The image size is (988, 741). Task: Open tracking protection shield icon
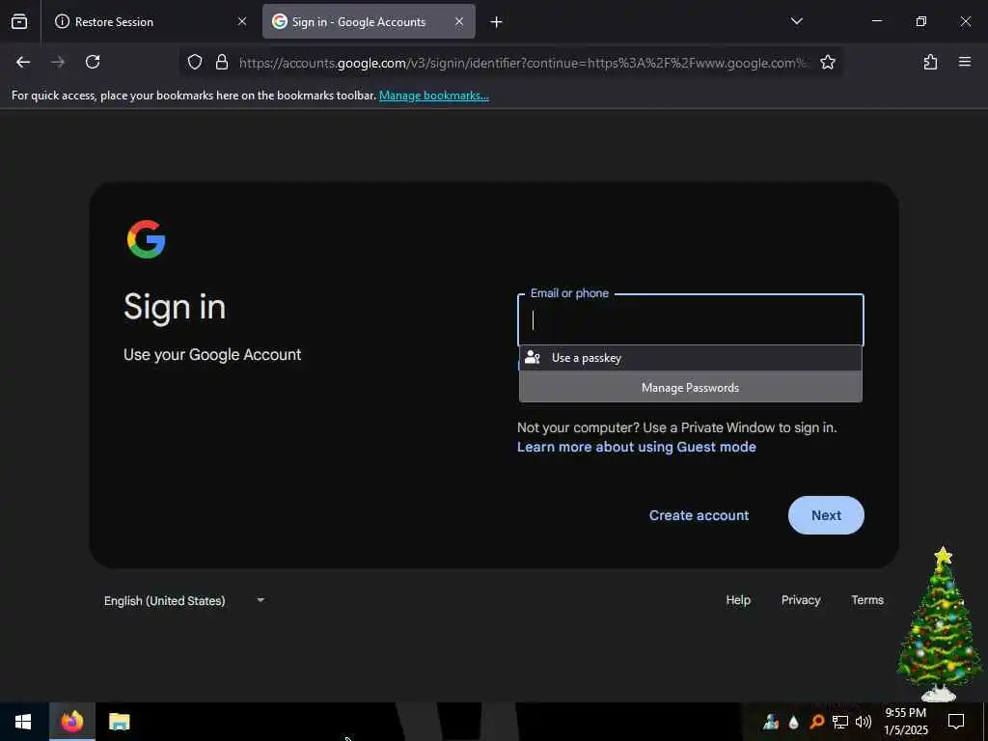[195, 62]
